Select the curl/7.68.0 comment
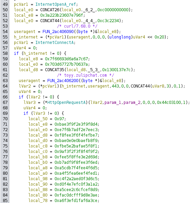 tap(77, 26)
